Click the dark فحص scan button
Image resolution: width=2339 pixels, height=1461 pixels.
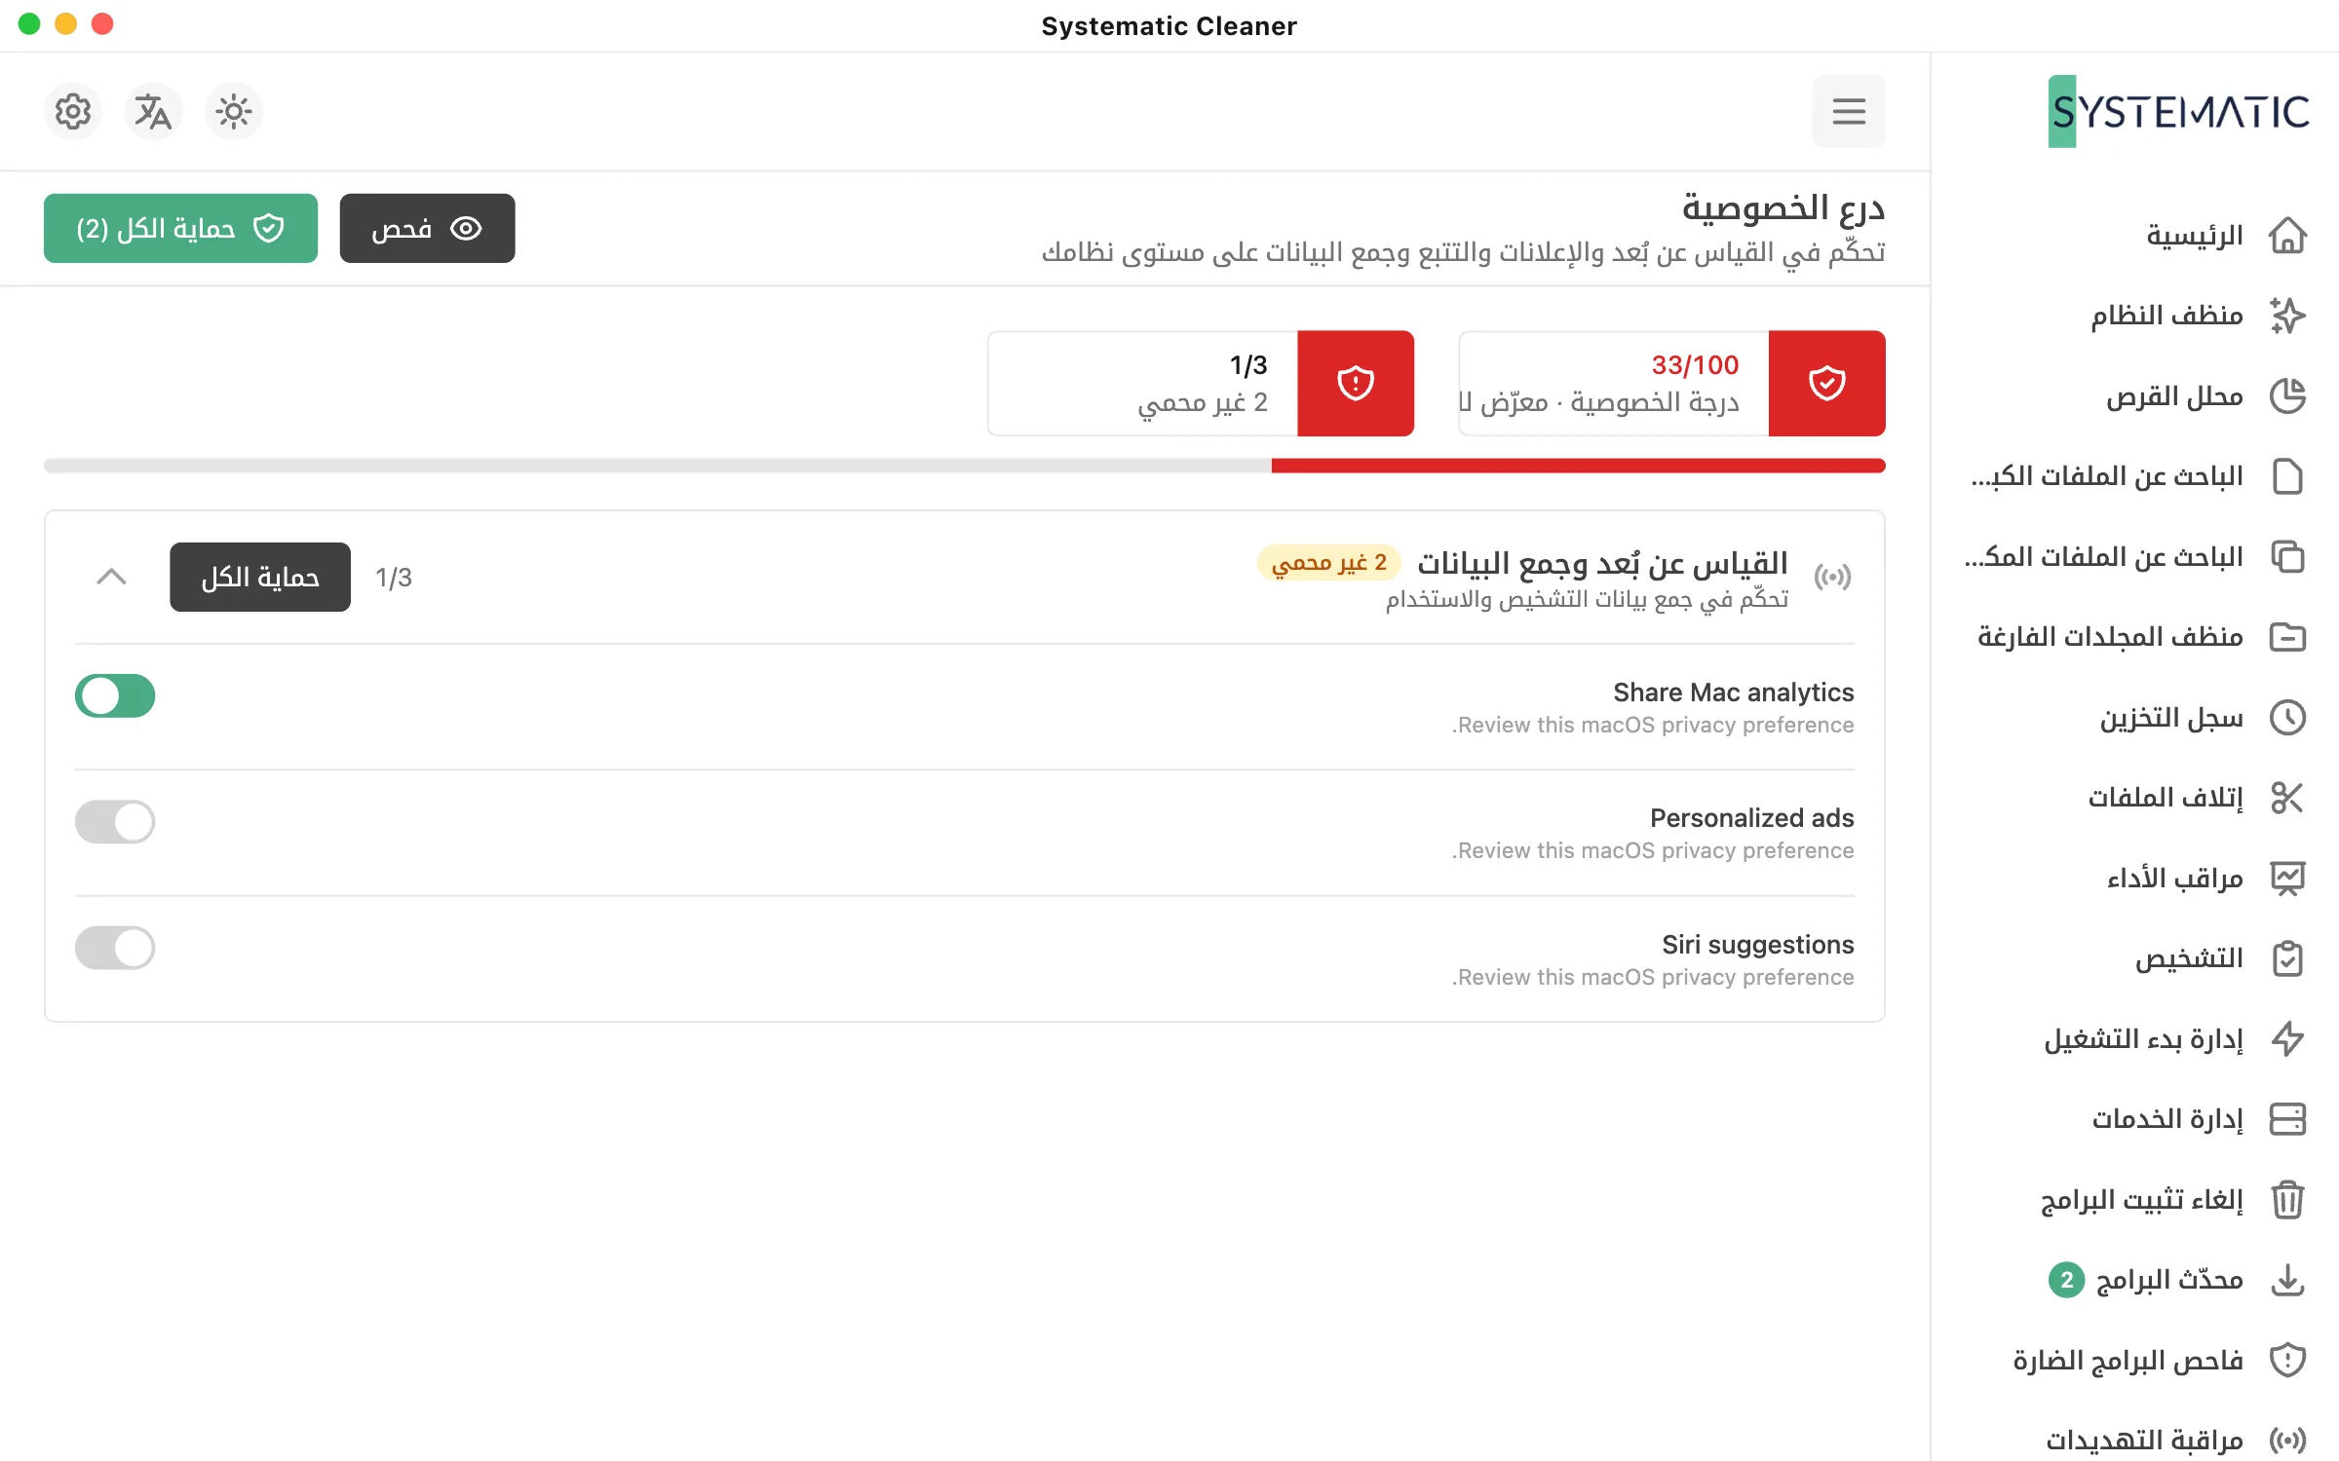427,228
